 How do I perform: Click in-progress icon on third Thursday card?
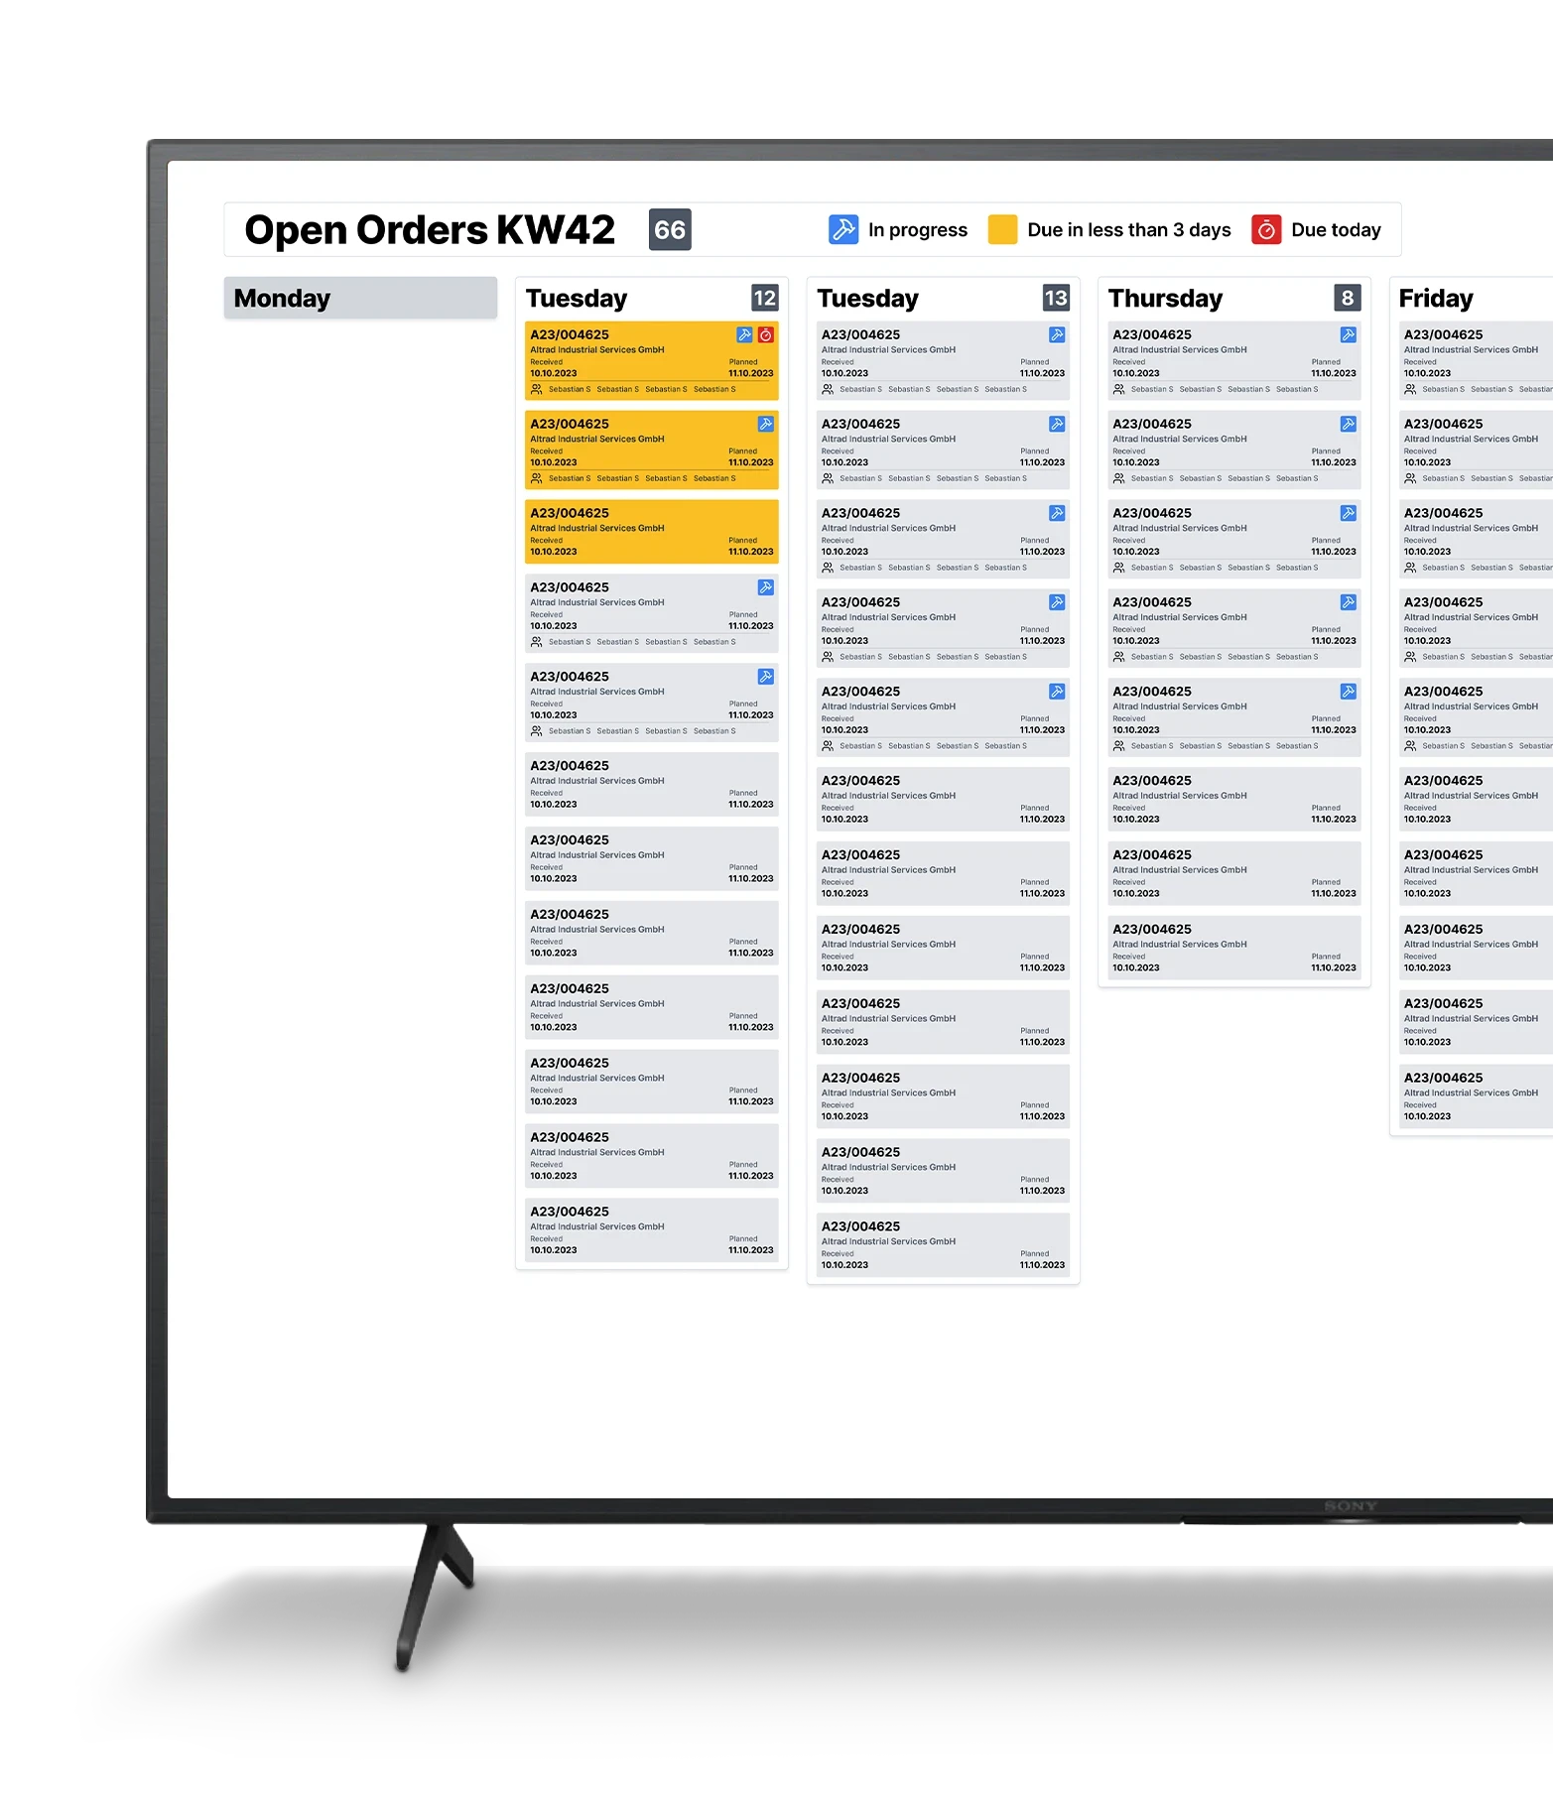(x=1349, y=513)
